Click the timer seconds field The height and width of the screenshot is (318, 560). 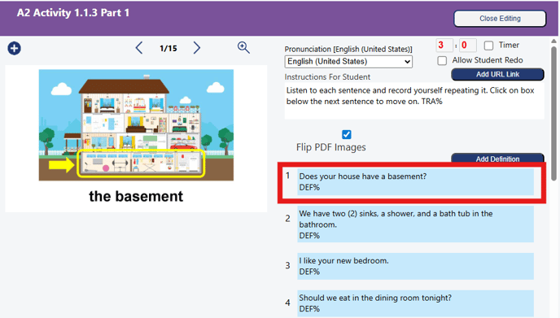[x=467, y=46]
